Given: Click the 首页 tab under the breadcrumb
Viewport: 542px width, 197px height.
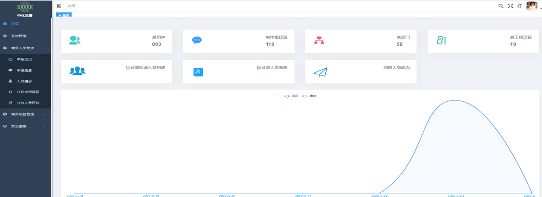Looking at the screenshot, I should click(64, 15).
